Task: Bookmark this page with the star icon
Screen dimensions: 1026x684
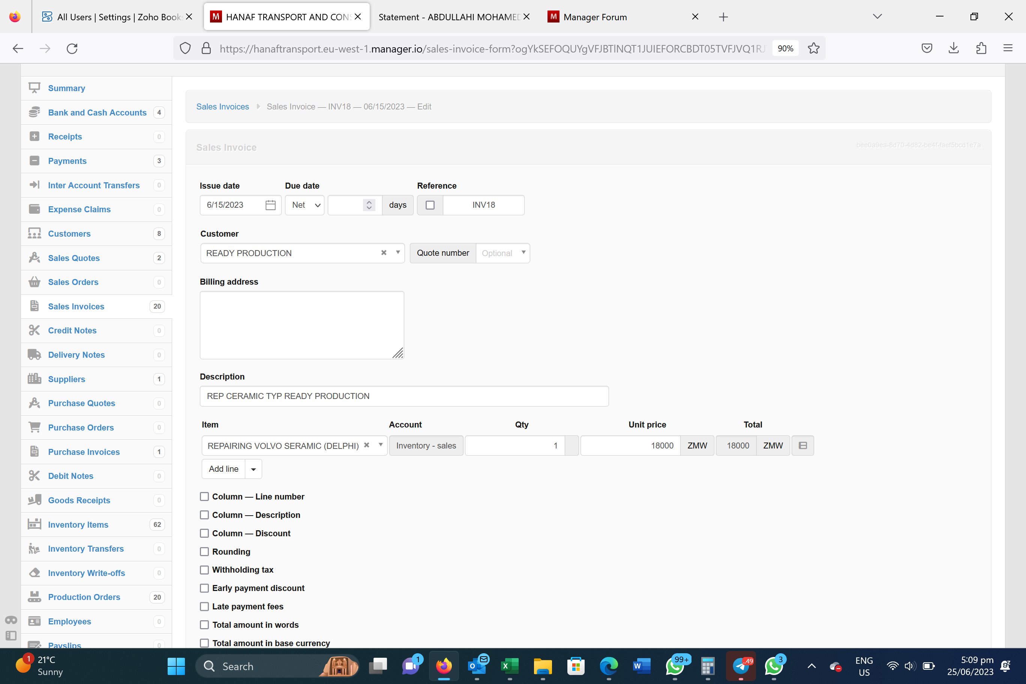Action: coord(813,48)
